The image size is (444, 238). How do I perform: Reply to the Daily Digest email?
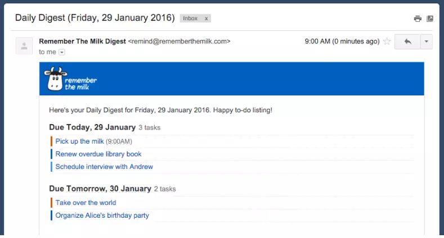coord(407,42)
